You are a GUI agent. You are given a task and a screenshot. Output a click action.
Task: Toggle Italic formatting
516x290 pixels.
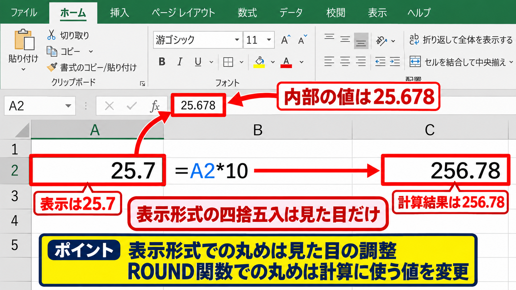(x=180, y=62)
